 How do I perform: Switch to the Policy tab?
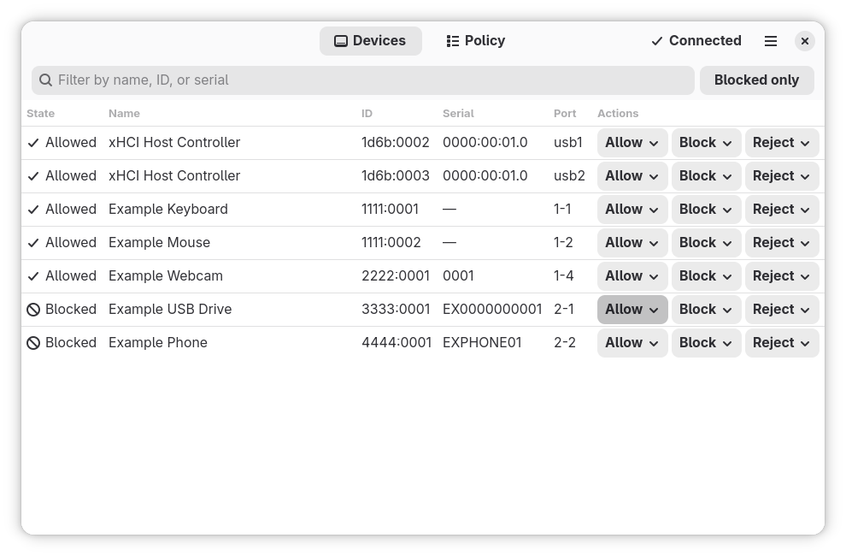(x=476, y=41)
